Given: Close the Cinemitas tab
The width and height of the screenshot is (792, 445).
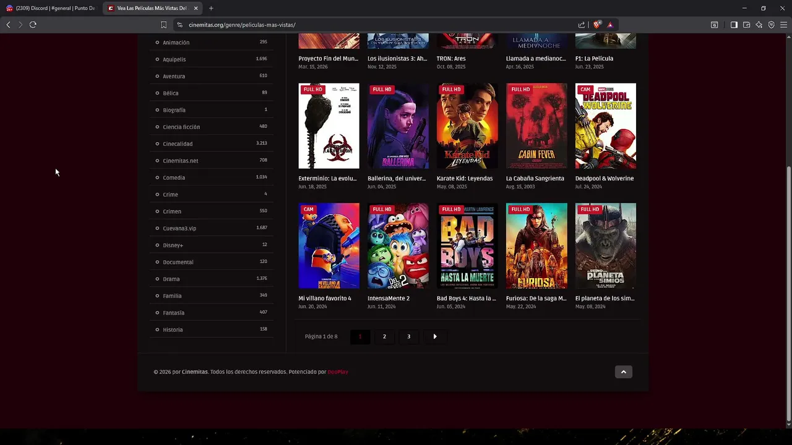Looking at the screenshot, I should click(x=196, y=8).
